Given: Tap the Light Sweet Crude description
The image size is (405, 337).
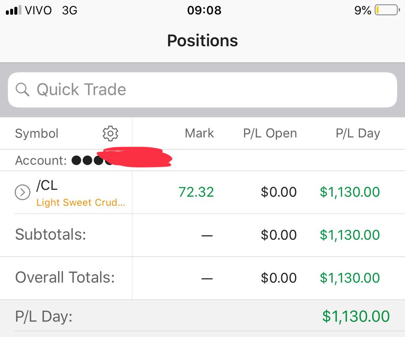Looking at the screenshot, I should coord(81,203).
